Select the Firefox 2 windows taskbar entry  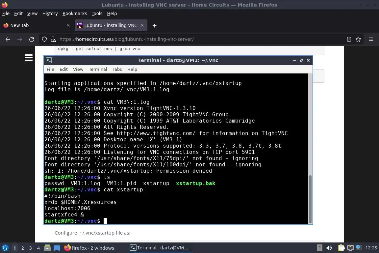coord(89,248)
